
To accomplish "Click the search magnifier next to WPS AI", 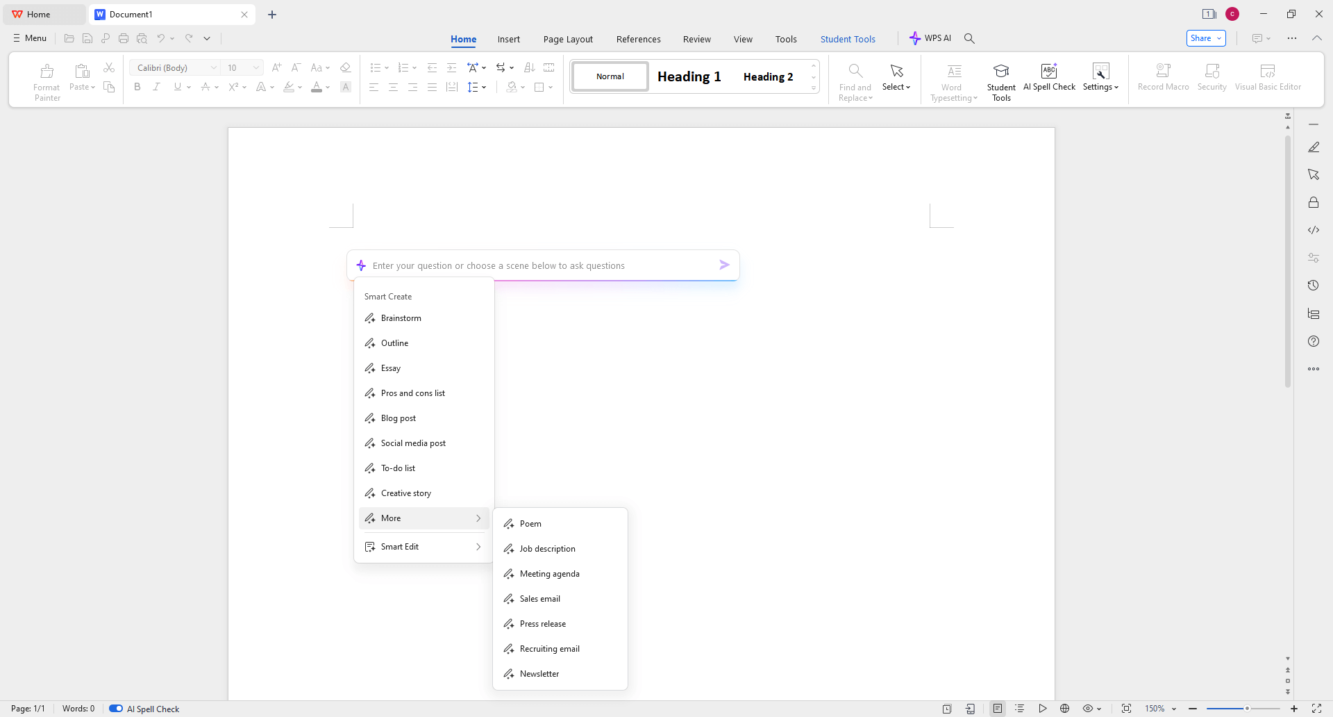I will tap(969, 39).
